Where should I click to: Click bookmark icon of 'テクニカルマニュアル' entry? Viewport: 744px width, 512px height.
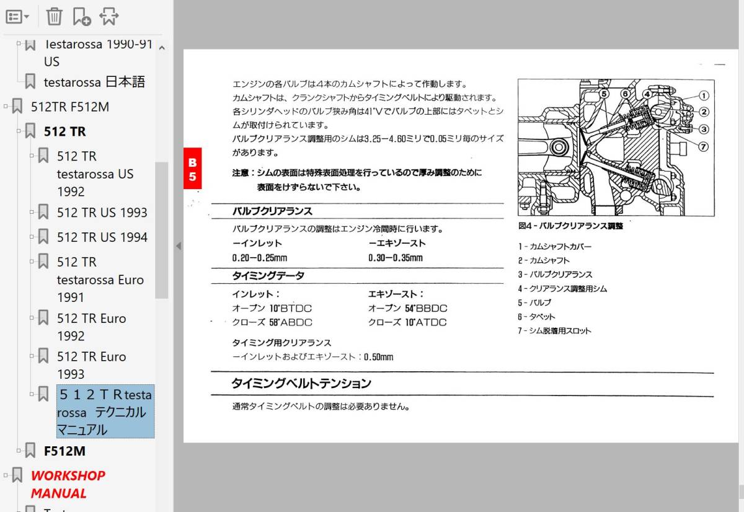click(x=43, y=394)
